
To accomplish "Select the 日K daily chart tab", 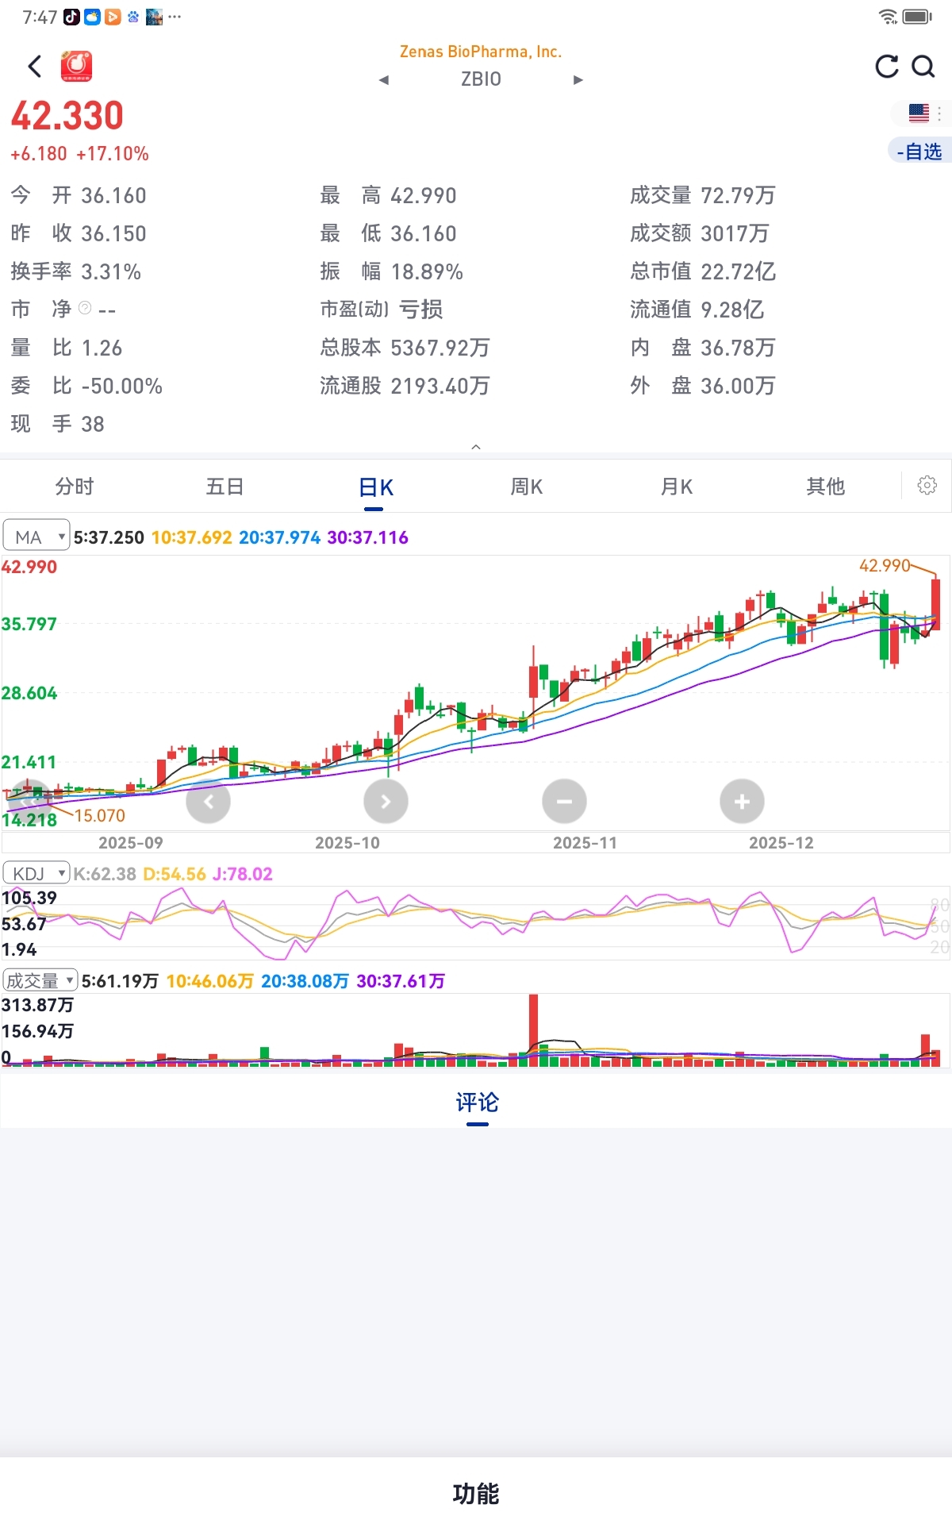I will [x=375, y=487].
